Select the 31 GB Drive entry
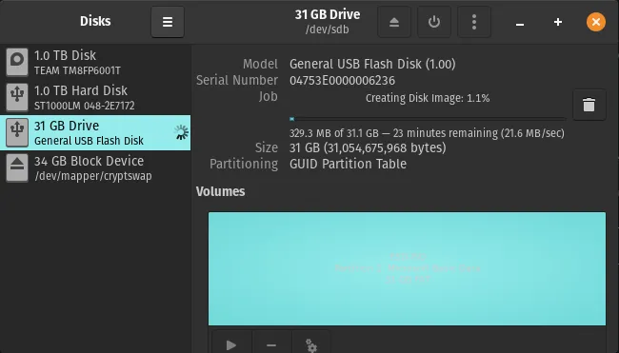This screenshot has width=619, height=353. point(95,132)
